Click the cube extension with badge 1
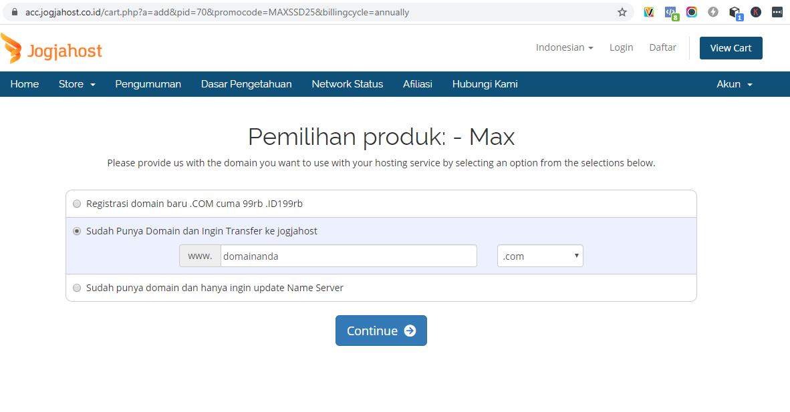Screen dimensions: 790x412 tap(735, 12)
